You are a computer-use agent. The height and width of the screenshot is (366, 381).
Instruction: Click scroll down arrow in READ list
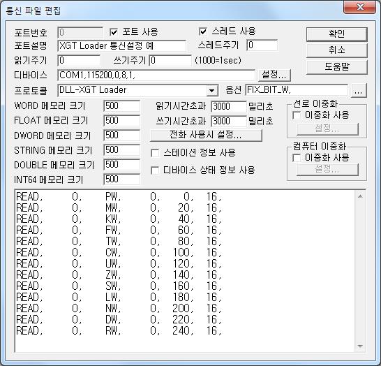(360, 346)
